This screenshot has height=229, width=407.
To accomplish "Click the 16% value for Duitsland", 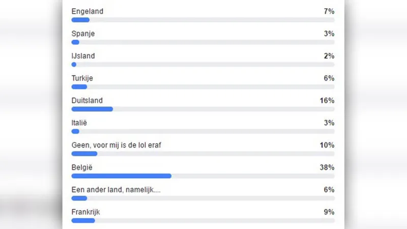I will pyautogui.click(x=327, y=100).
